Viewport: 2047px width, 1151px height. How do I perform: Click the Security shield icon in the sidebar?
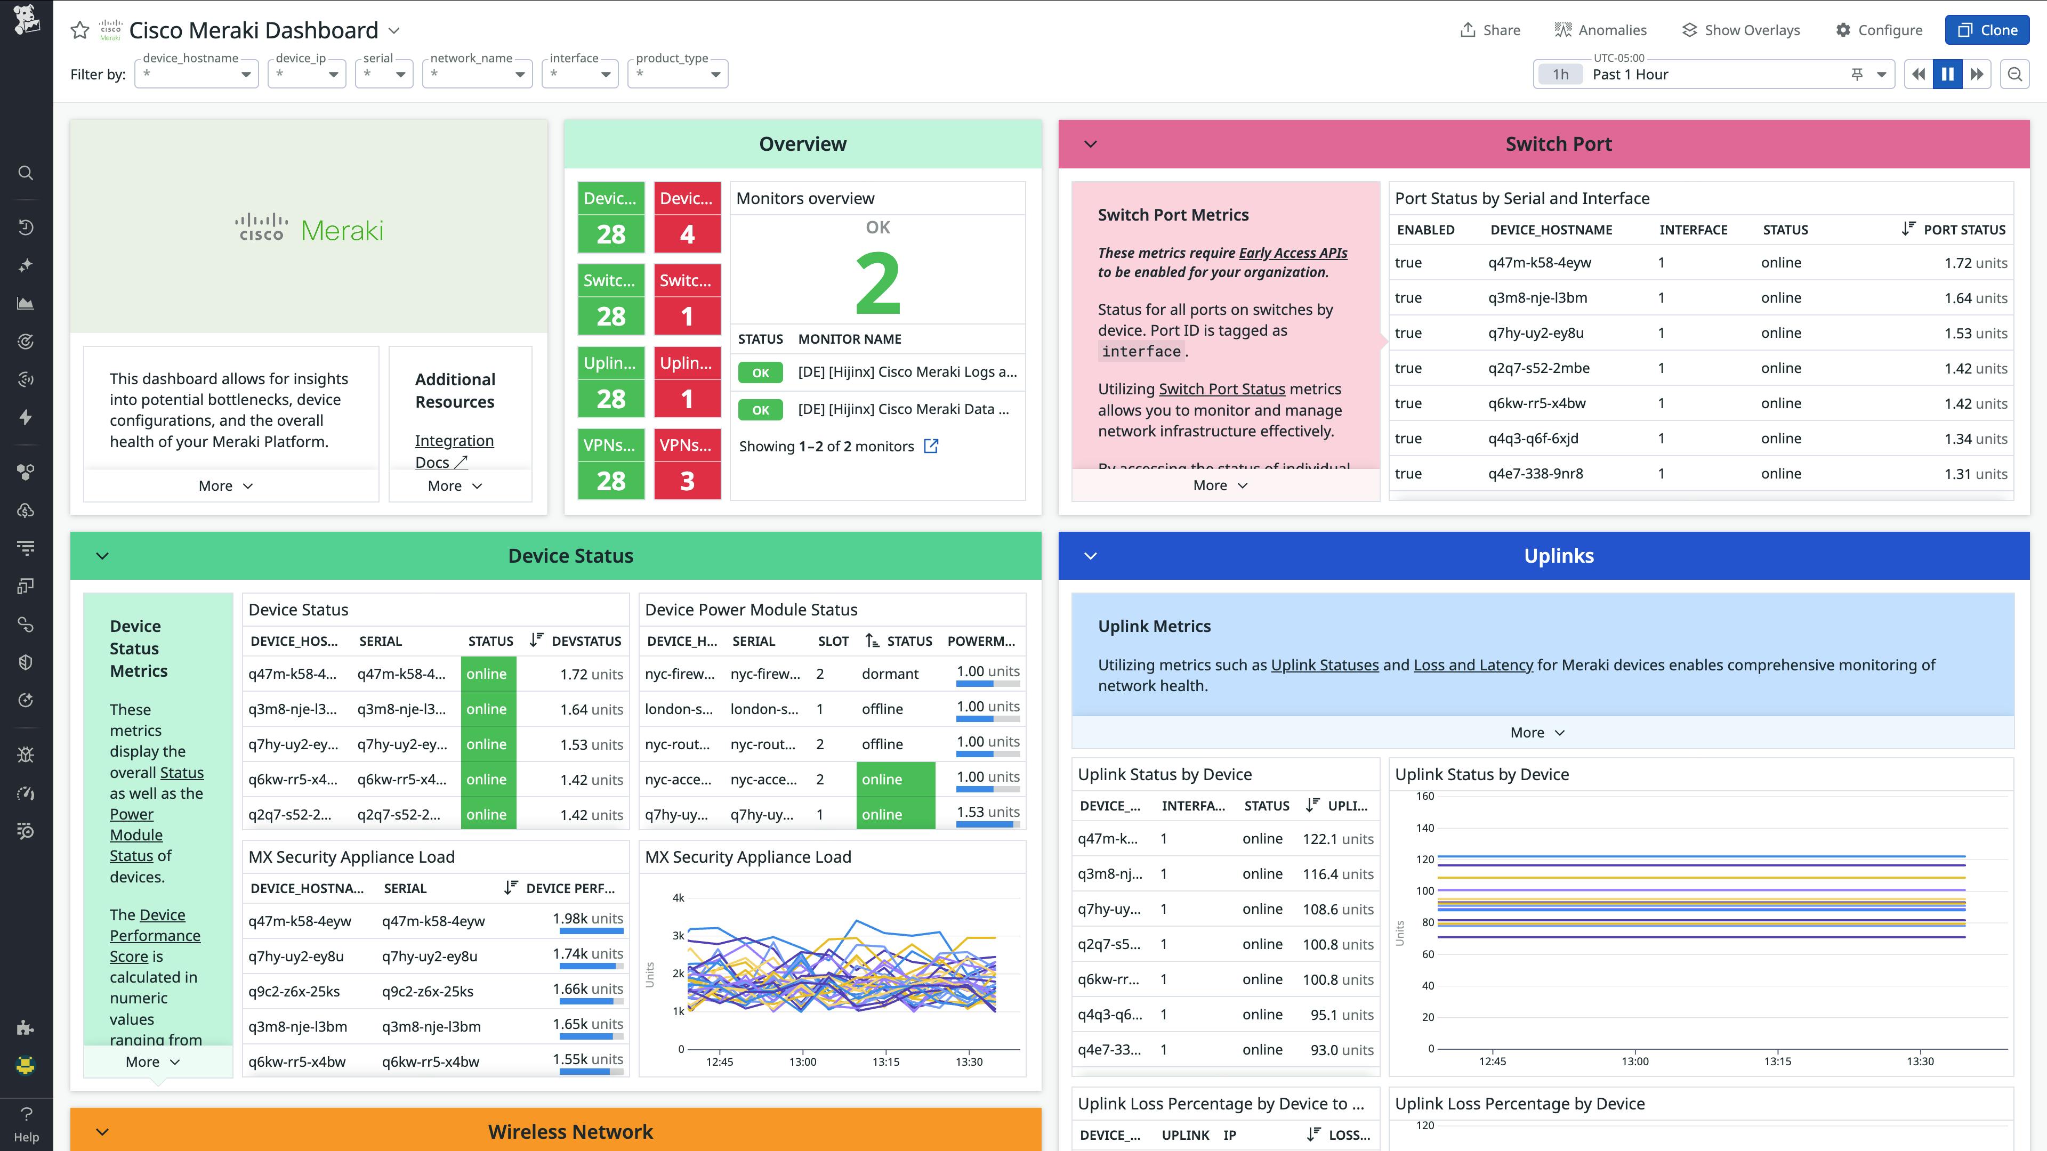26,662
